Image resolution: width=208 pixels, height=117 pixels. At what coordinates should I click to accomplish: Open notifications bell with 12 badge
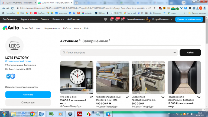pos(111,20)
